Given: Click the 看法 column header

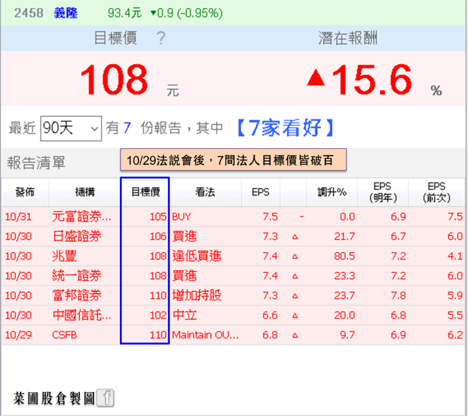Looking at the screenshot, I should [x=205, y=192].
